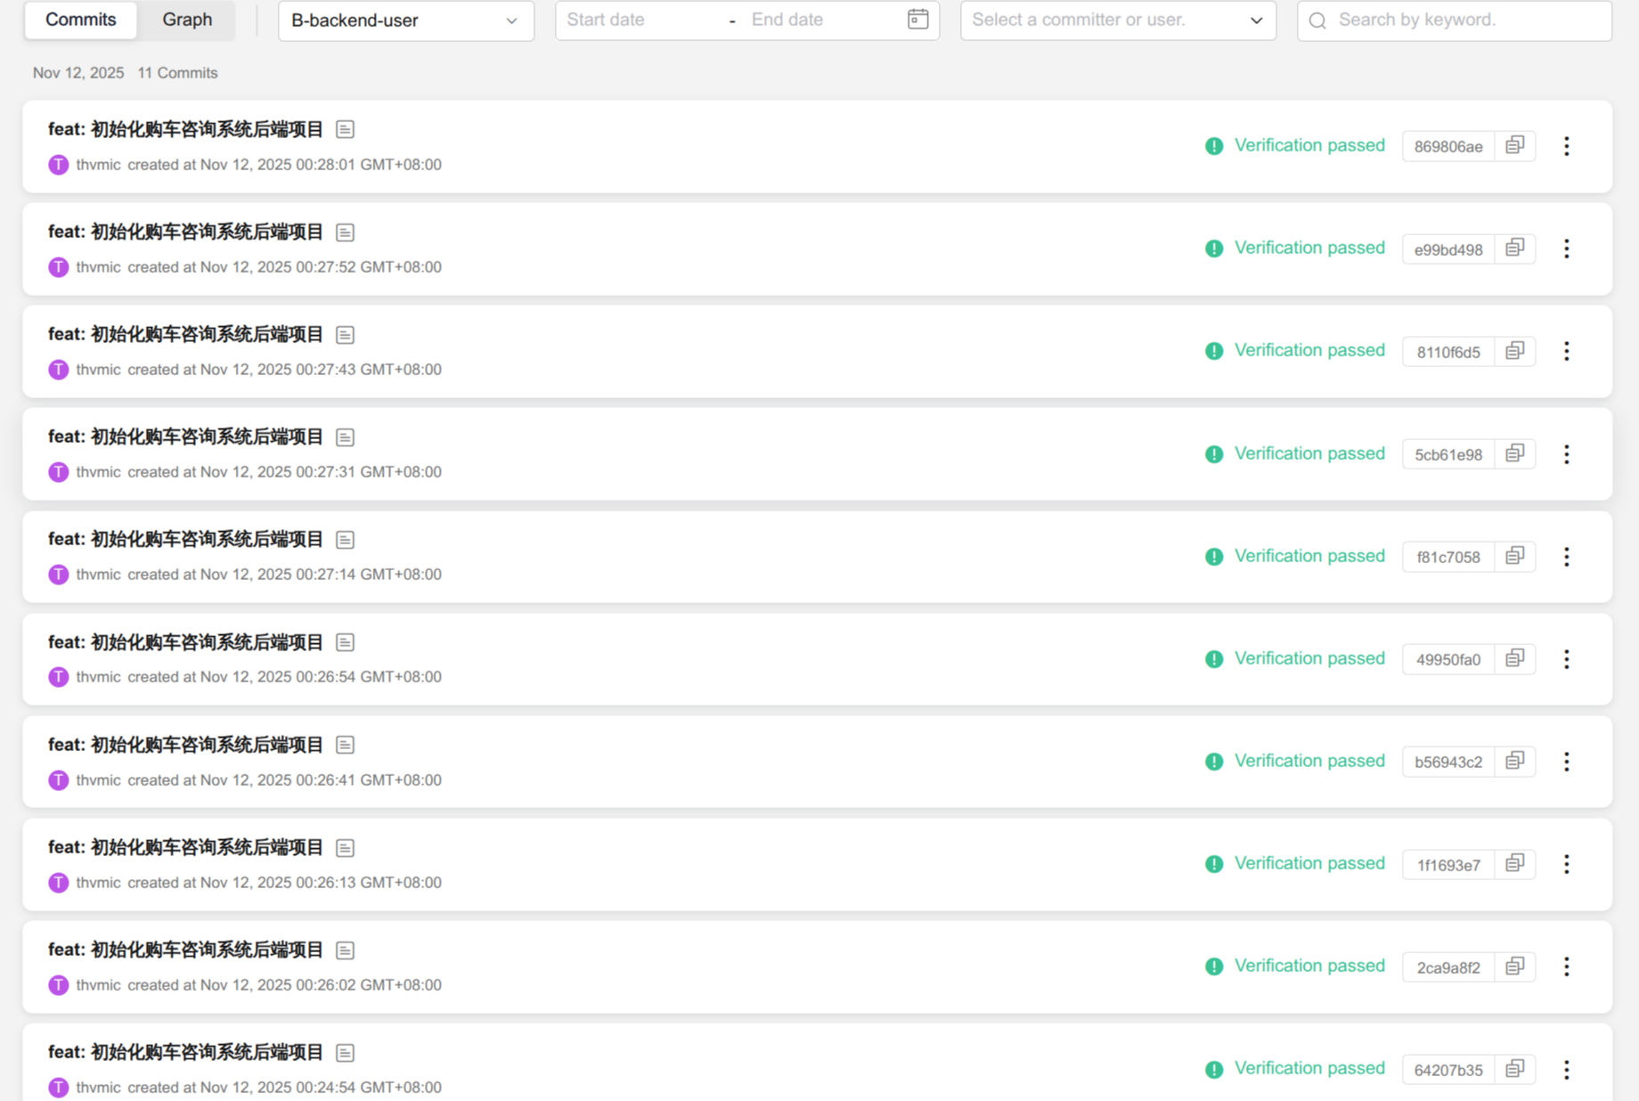Open more options for commit 5cb61e98

point(1566,454)
